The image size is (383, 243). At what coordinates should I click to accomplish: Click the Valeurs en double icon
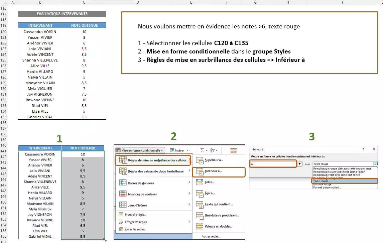point(200,226)
